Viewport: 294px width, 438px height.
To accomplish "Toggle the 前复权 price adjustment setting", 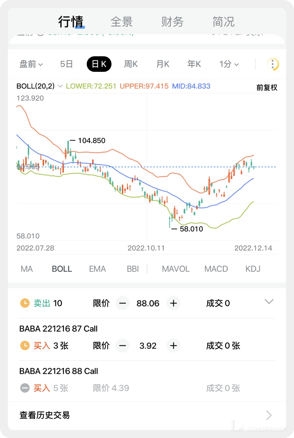I will [x=267, y=88].
